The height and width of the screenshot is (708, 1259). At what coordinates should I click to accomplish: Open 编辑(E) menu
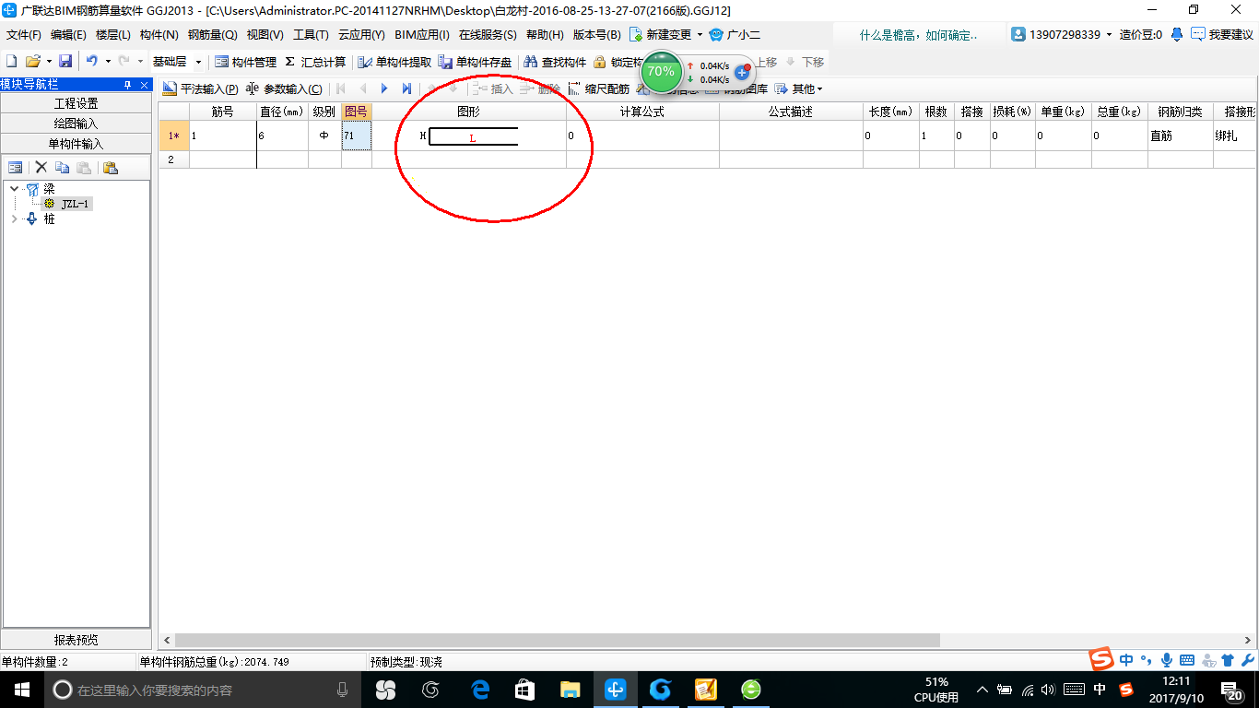[68, 34]
